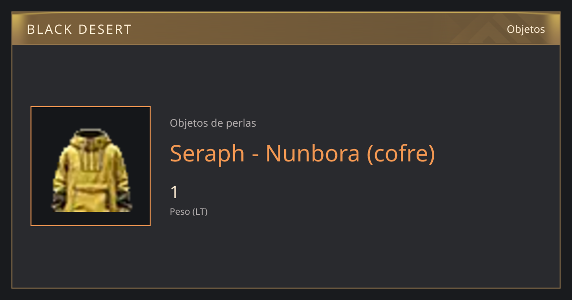Select the orange-bordered item thumbnail frame
Viewport: 572px width, 300px height.
coord(91,166)
